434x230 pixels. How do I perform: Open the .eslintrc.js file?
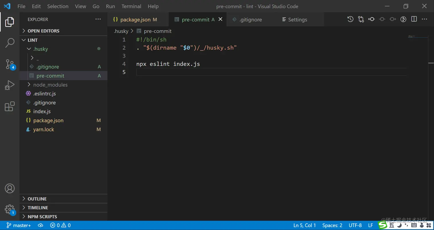click(63, 93)
